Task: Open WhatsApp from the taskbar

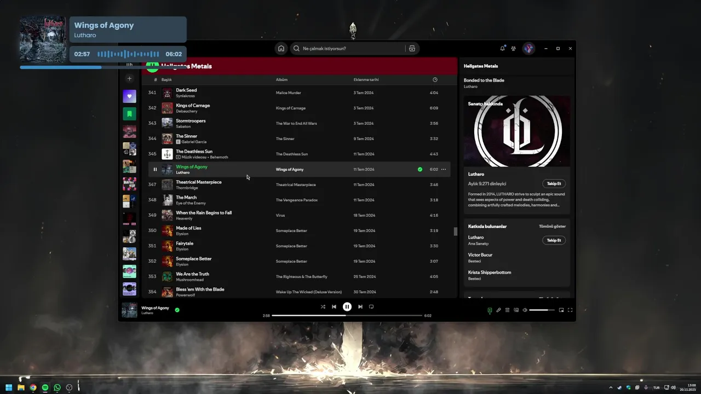Action: tap(57, 387)
